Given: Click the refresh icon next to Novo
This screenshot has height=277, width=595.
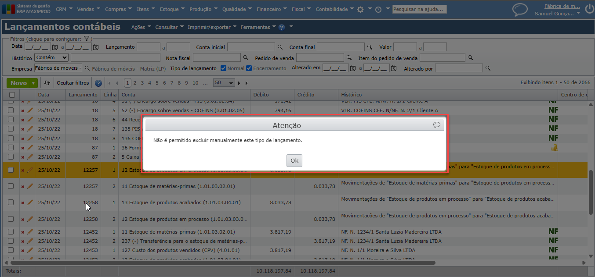Looking at the screenshot, I should pos(47,83).
